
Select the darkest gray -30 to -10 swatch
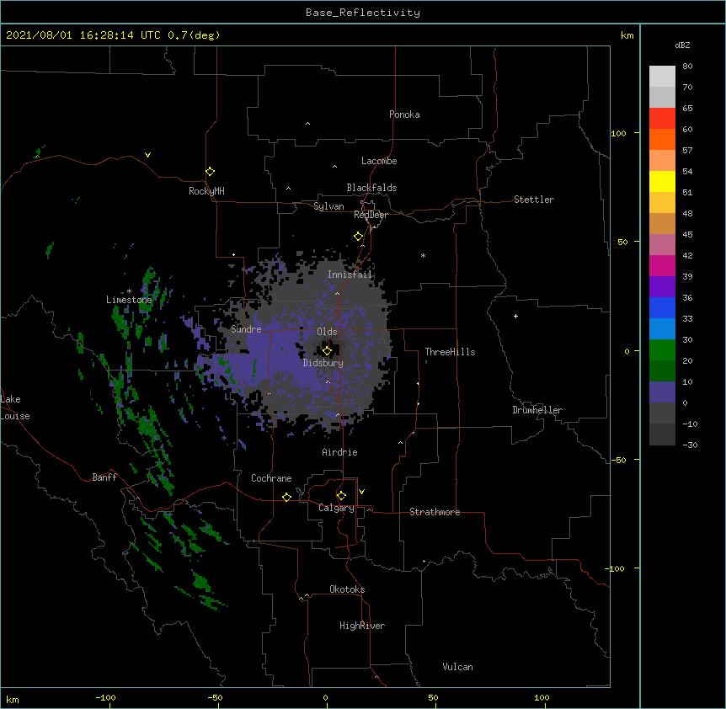pyautogui.click(x=662, y=434)
